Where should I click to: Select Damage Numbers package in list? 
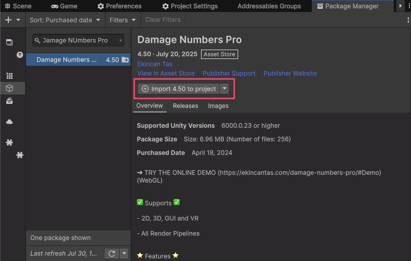(x=67, y=60)
